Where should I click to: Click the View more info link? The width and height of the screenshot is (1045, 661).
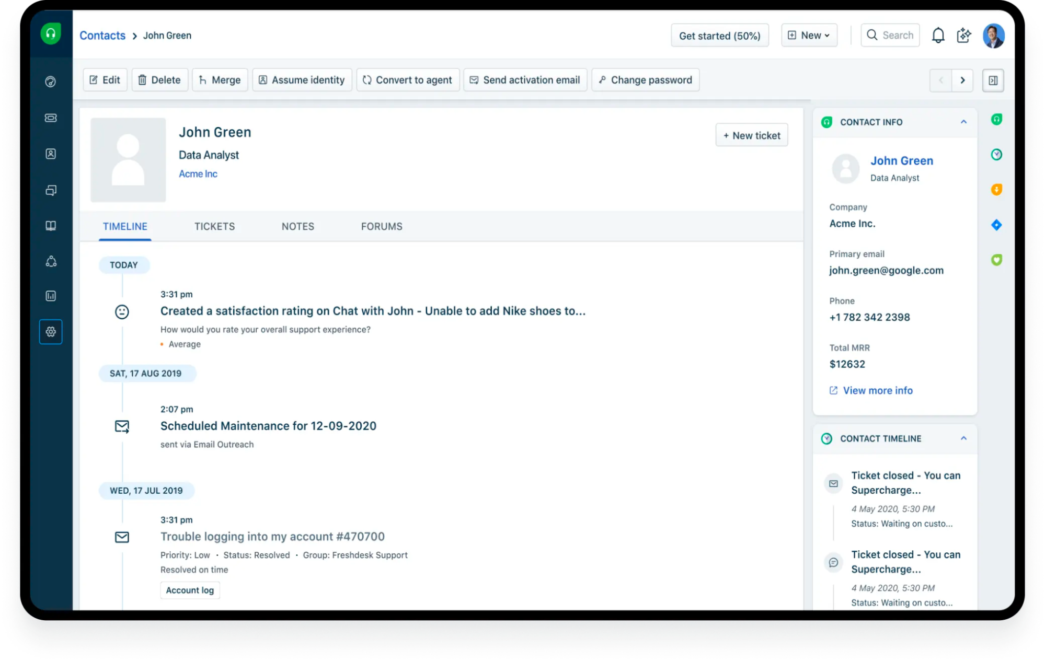click(878, 389)
